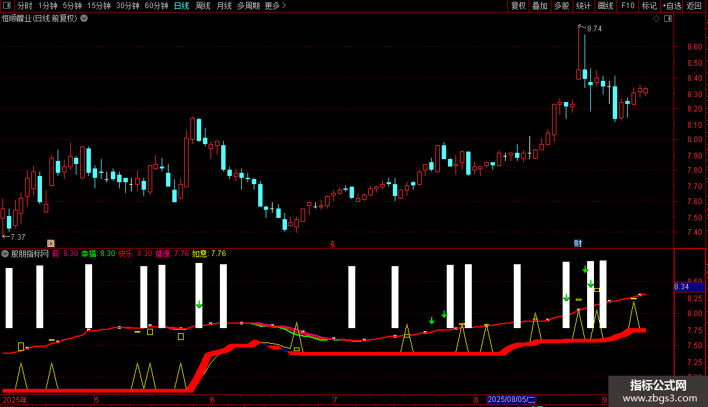
Task: Click the 复权 adjustment button
Action: (x=518, y=6)
